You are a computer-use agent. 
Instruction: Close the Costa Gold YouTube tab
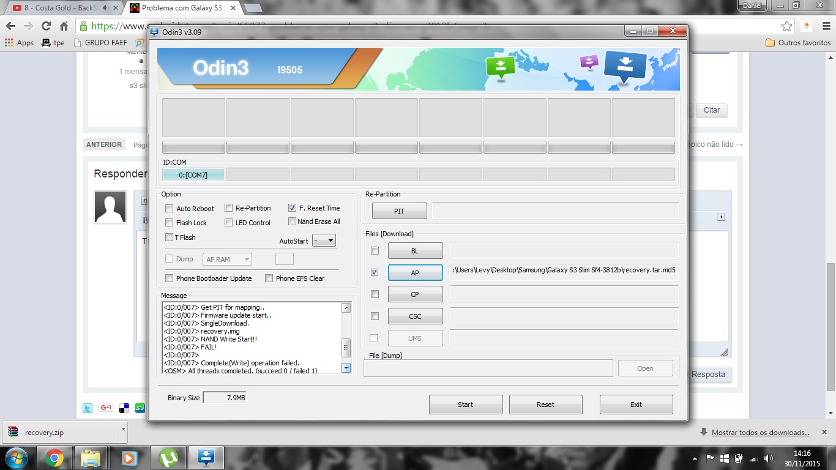click(x=116, y=8)
